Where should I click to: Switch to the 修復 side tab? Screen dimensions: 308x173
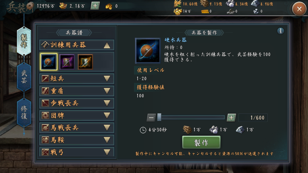(24, 113)
